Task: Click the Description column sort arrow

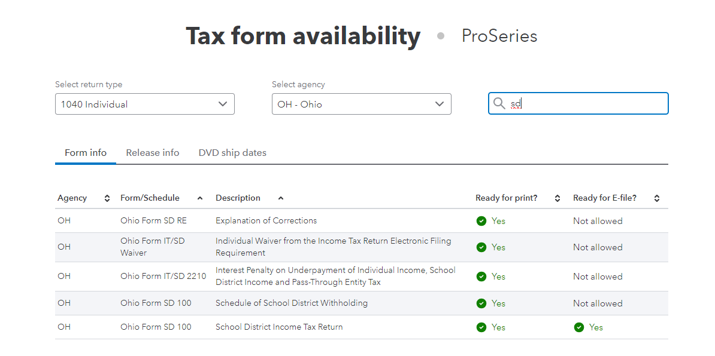Action: [x=280, y=198]
